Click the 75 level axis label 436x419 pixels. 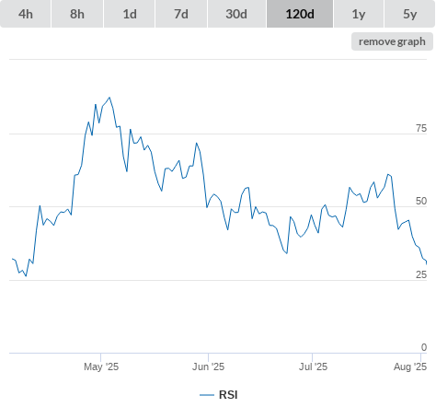pyautogui.click(x=421, y=128)
